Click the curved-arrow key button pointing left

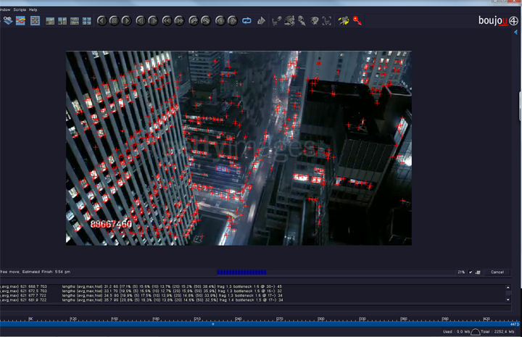pyautogui.click(x=194, y=21)
